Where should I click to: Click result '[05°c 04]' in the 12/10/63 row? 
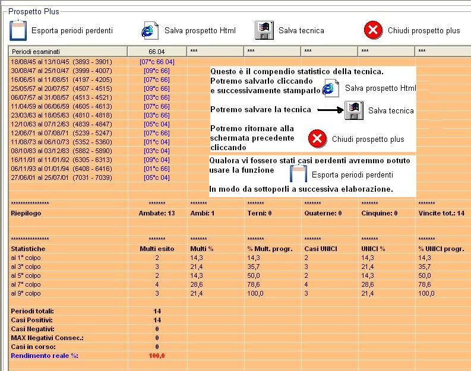[x=157, y=124]
